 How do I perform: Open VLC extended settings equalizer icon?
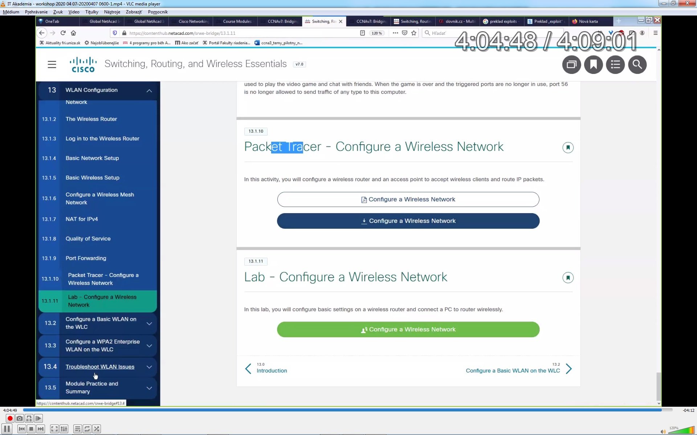(x=64, y=429)
